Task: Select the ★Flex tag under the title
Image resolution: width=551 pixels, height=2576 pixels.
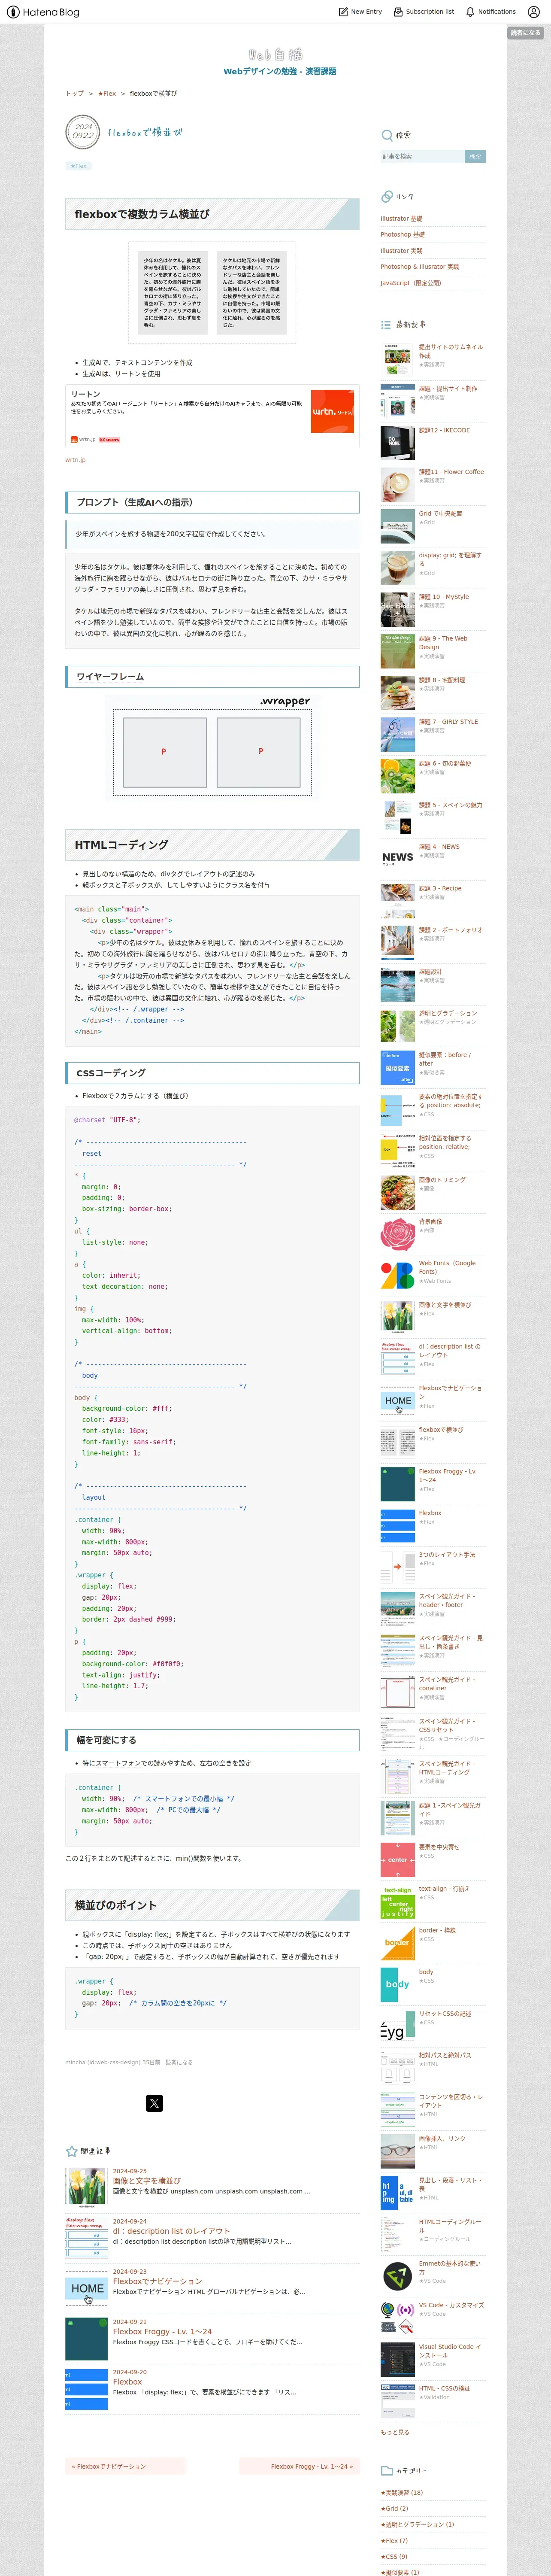Action: (78, 166)
